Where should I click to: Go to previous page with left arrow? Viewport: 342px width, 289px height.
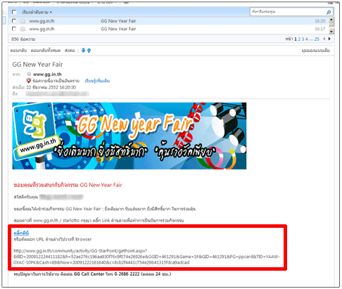pos(324,39)
